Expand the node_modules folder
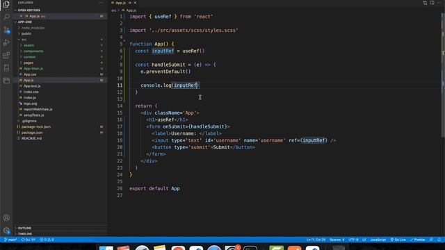 [33, 28]
